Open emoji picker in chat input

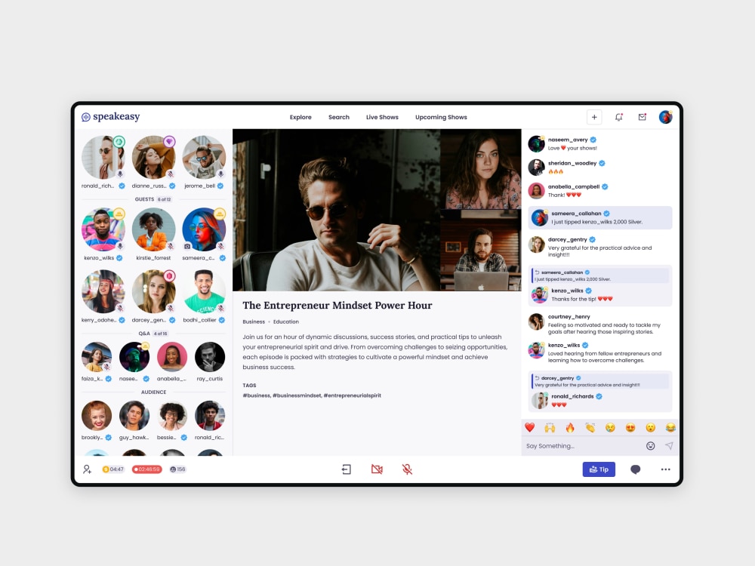point(651,446)
